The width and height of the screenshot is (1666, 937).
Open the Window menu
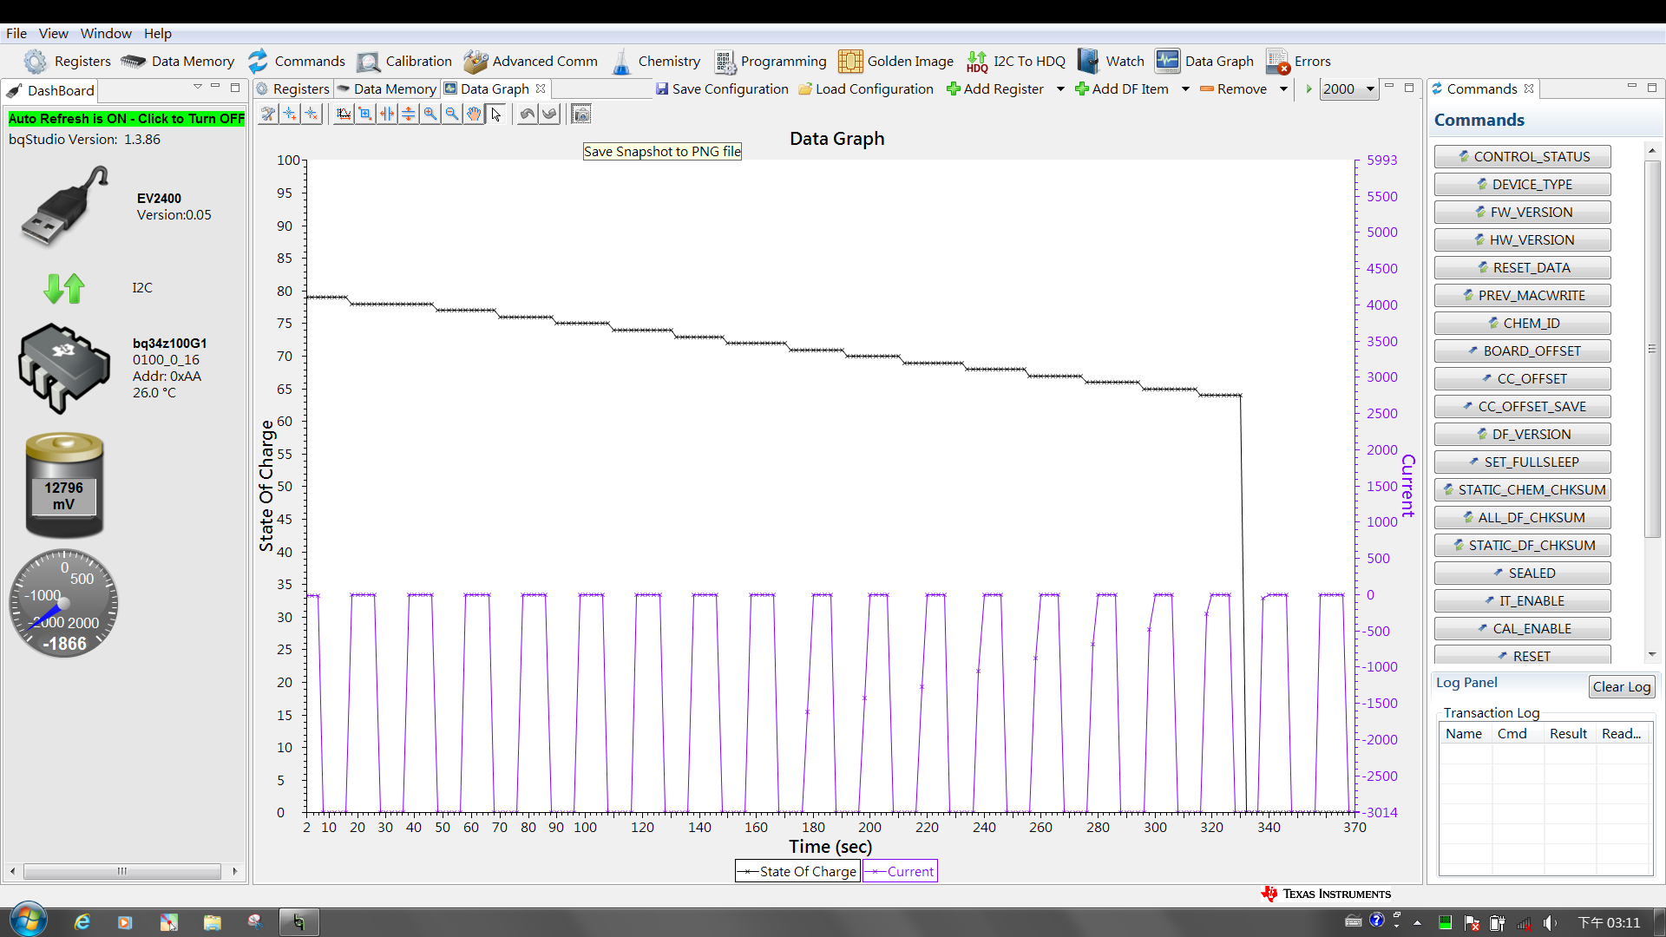pos(106,34)
